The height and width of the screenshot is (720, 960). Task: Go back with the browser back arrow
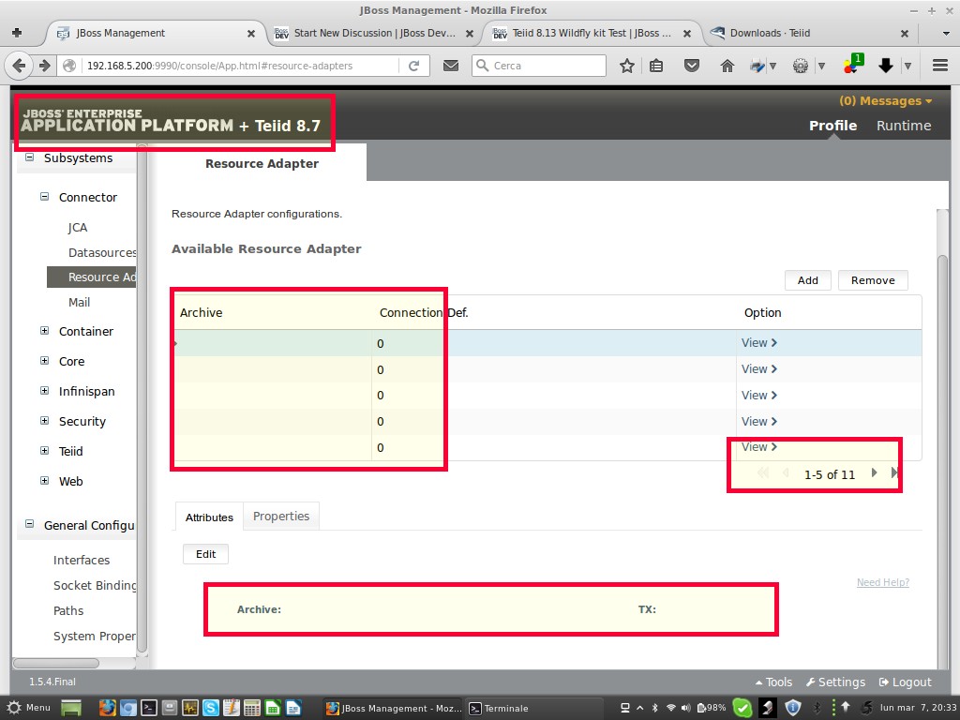click(19, 66)
